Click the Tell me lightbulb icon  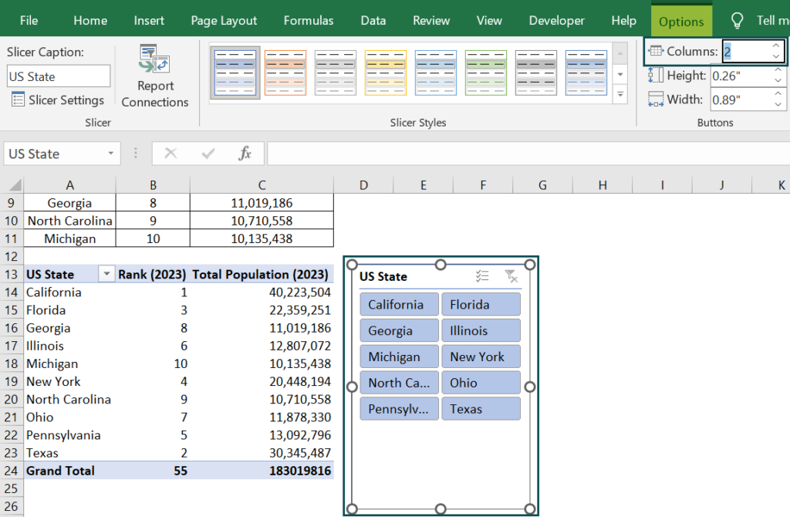[736, 20]
